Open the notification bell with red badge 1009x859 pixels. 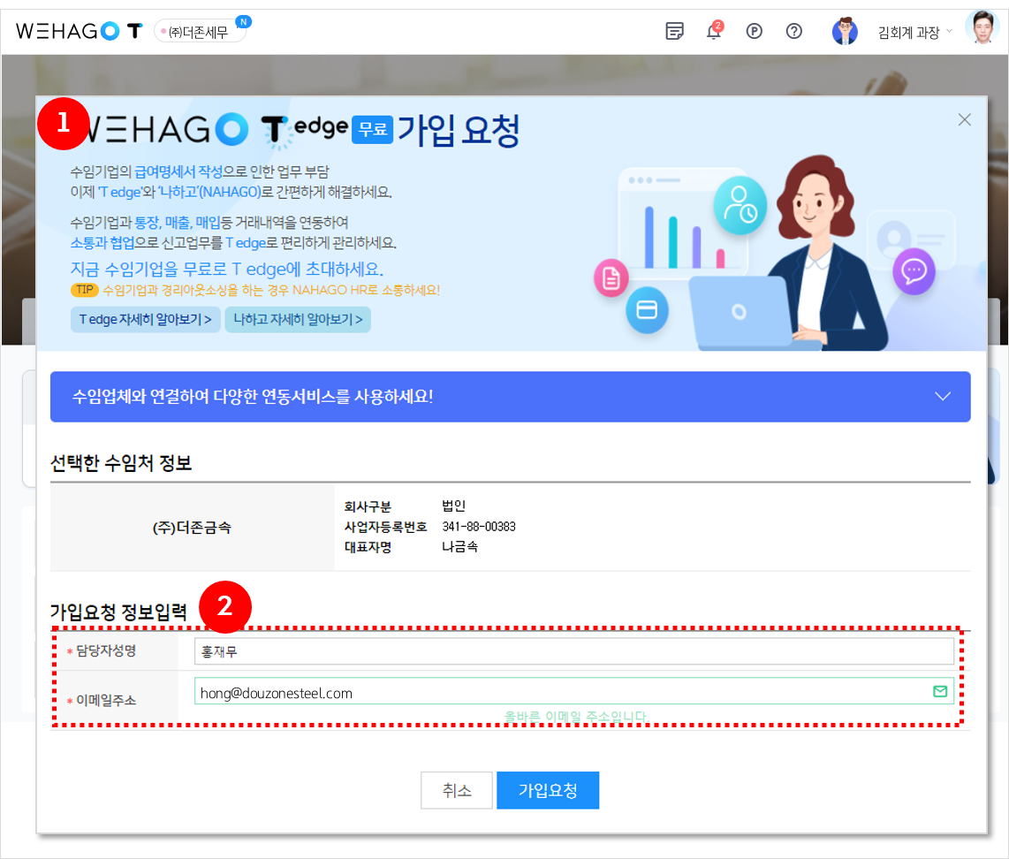(x=714, y=32)
